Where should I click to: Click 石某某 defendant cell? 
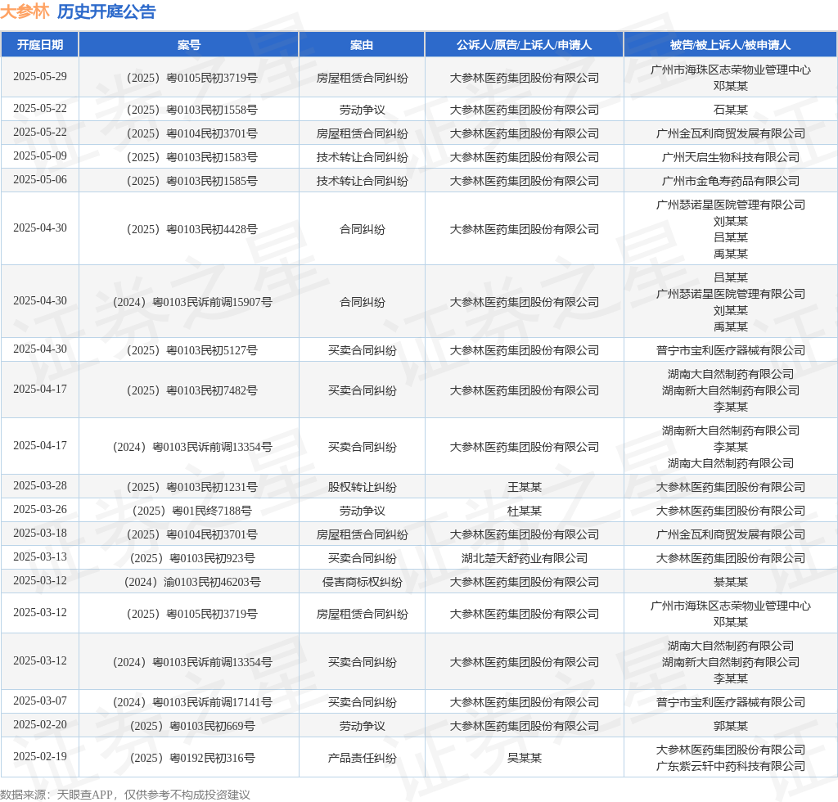click(x=731, y=110)
